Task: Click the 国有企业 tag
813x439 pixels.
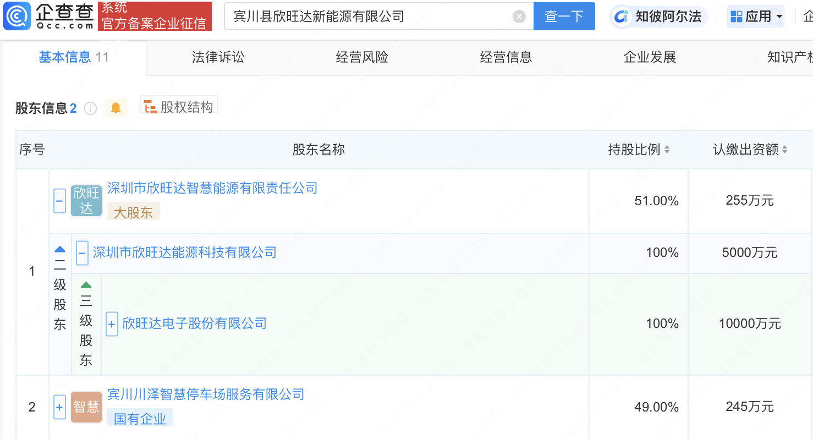Action: coord(140,419)
